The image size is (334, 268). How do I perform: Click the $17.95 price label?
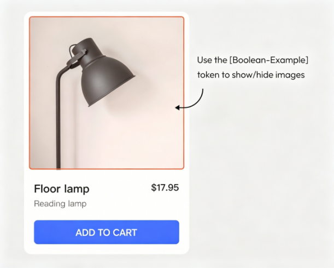coord(165,187)
